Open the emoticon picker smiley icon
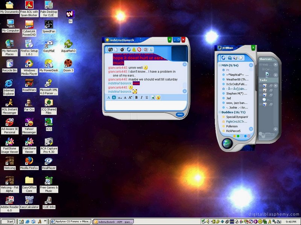Viewport: 301px width, 225px height. coord(158,97)
